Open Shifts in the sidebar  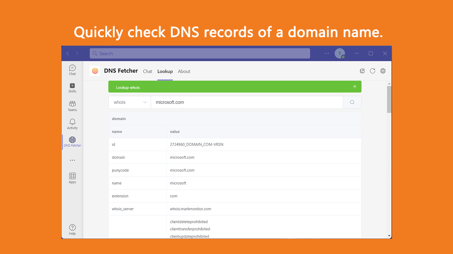click(x=72, y=88)
